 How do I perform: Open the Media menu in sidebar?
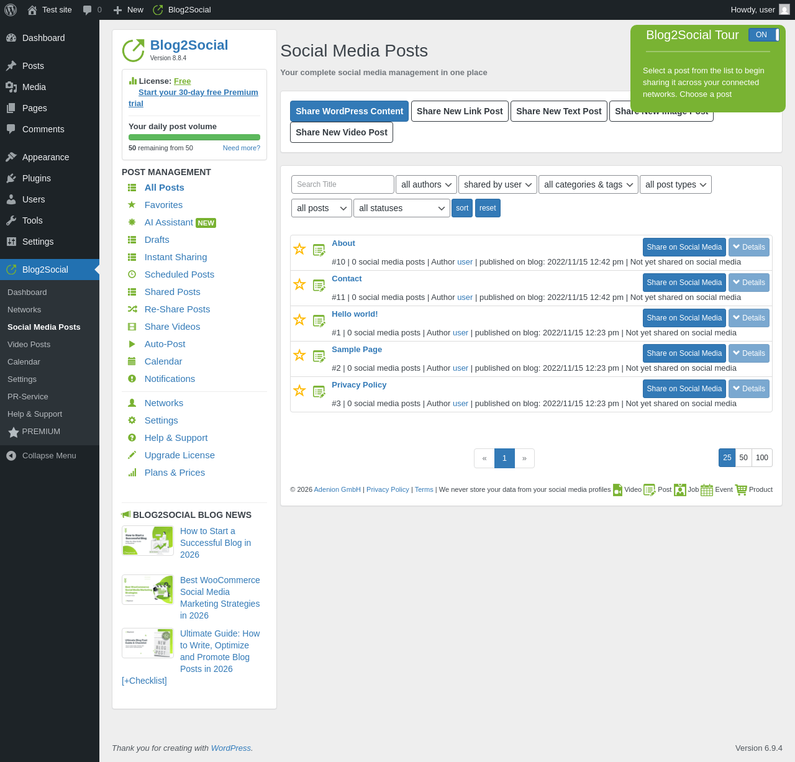click(x=50, y=87)
